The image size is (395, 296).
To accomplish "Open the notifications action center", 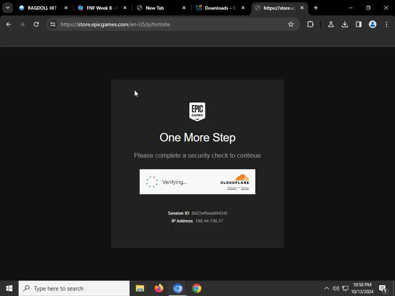I will click(383, 289).
